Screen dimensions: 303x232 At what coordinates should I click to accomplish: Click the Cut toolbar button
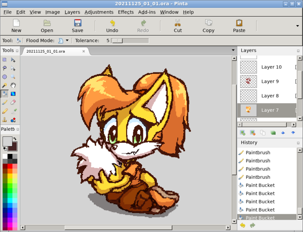[x=178, y=26]
